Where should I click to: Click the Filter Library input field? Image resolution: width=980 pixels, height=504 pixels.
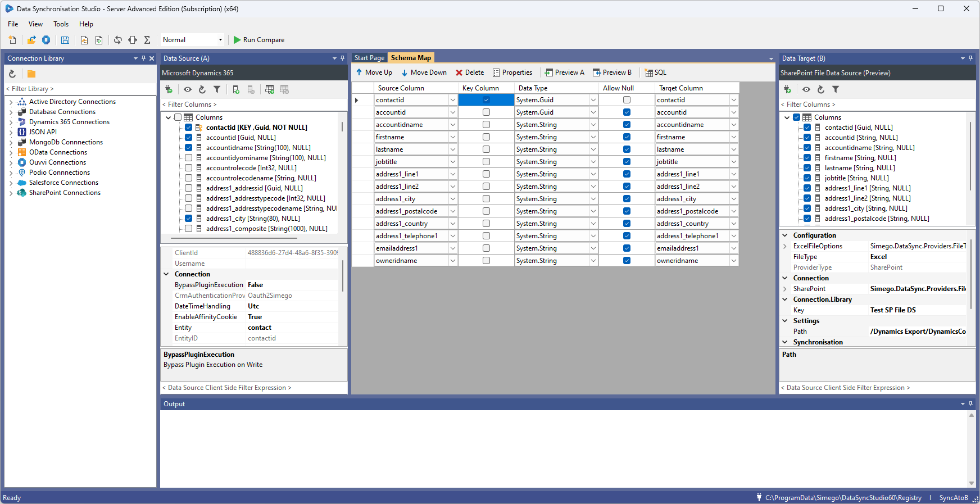coord(80,89)
